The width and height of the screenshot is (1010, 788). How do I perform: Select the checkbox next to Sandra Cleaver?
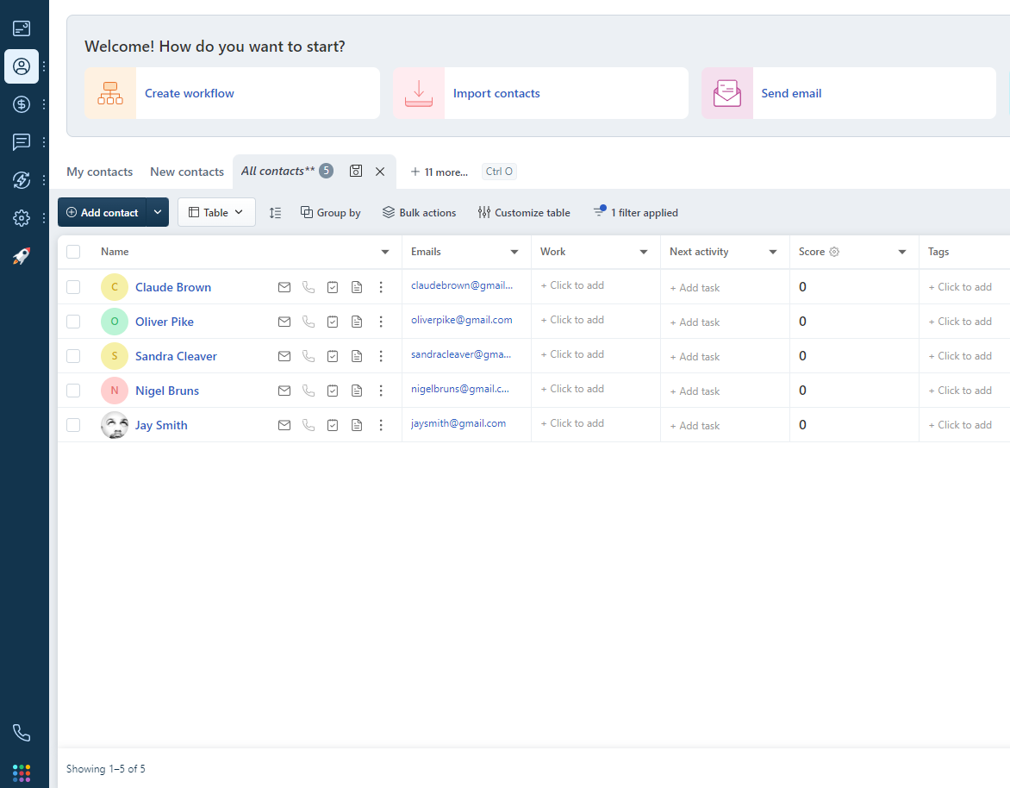[x=73, y=355]
